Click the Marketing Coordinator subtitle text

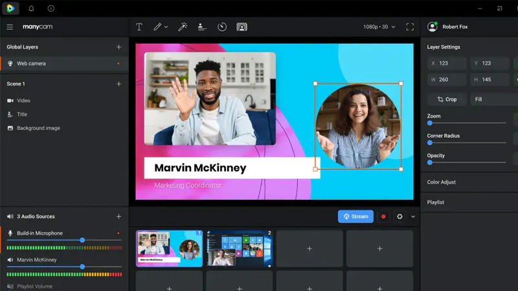tap(188, 186)
